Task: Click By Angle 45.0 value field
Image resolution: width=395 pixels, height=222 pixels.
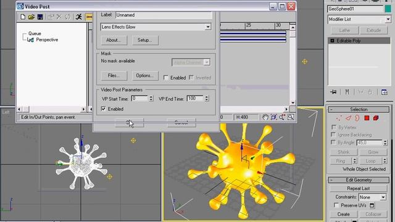Action: click(370, 142)
